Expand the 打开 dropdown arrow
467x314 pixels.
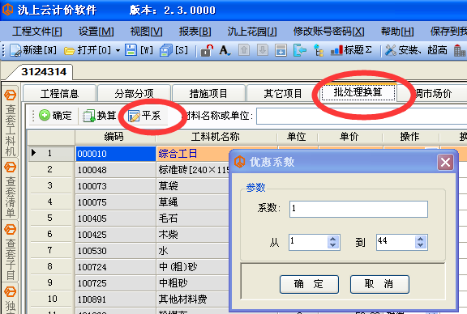click(x=118, y=50)
